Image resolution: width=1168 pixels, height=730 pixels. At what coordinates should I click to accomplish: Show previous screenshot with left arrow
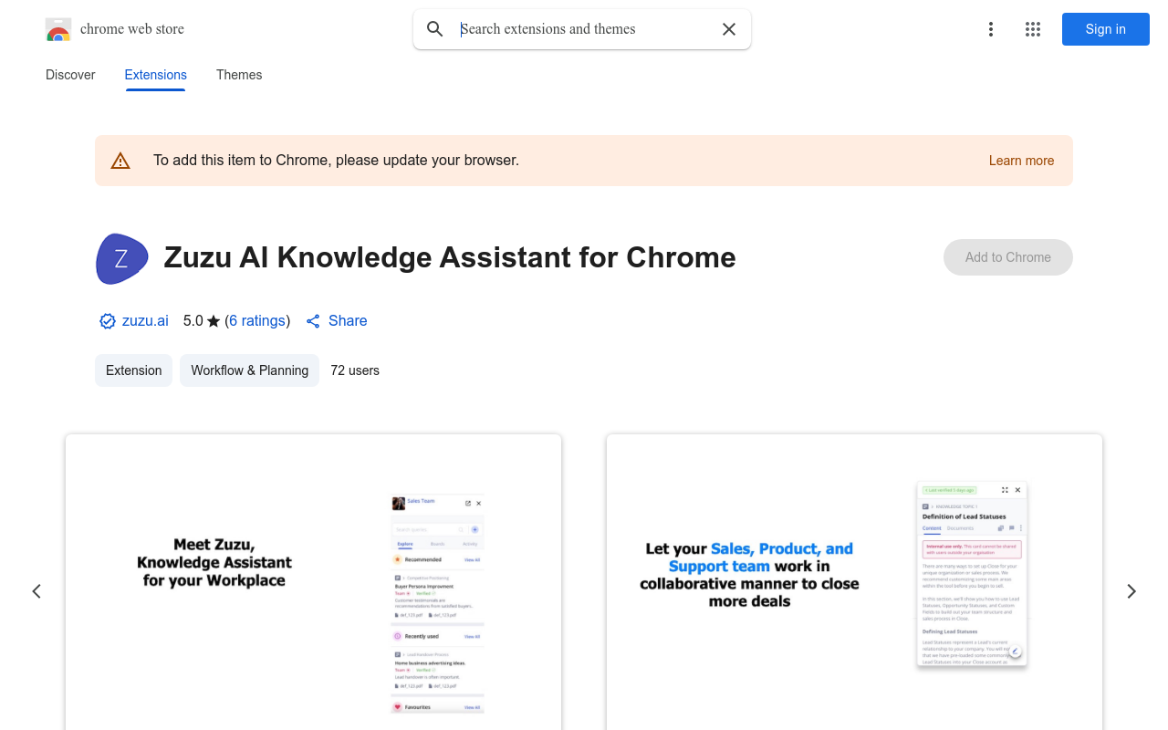click(x=36, y=591)
